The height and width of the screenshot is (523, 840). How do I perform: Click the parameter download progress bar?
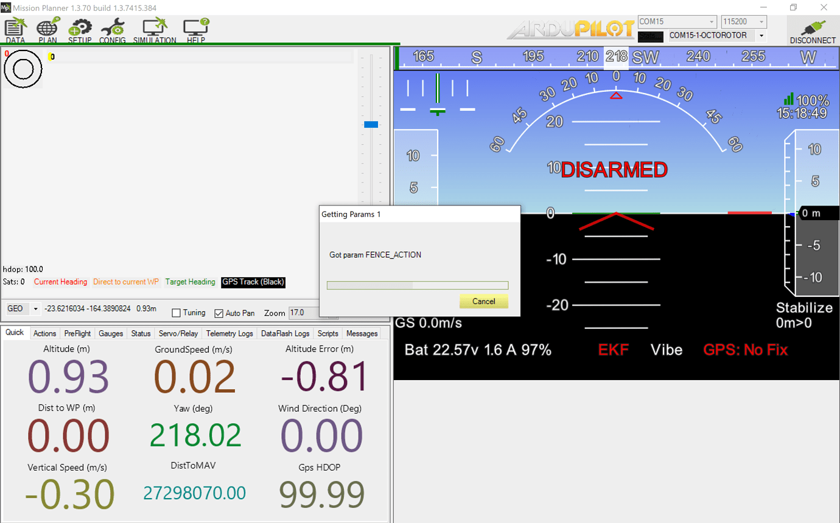point(418,285)
